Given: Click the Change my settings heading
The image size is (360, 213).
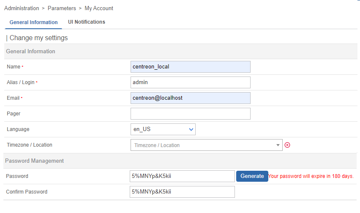Looking at the screenshot, I should click(x=38, y=38).
